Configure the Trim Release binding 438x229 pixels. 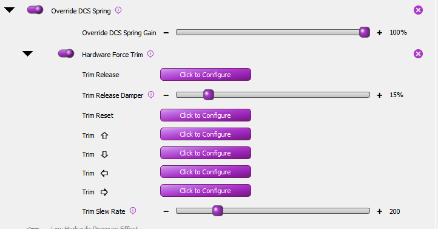(206, 75)
